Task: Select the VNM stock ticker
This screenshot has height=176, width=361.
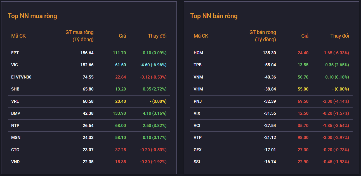Action: [x=198, y=77]
